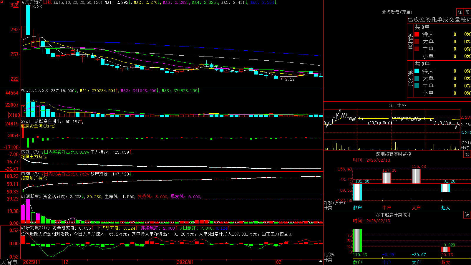Click the dark red 大单 buy order swatch

417,42
